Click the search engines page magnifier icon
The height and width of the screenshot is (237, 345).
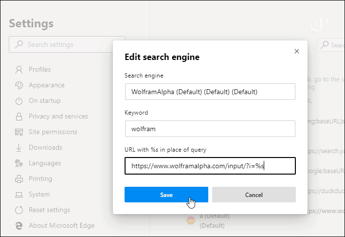click(325, 45)
